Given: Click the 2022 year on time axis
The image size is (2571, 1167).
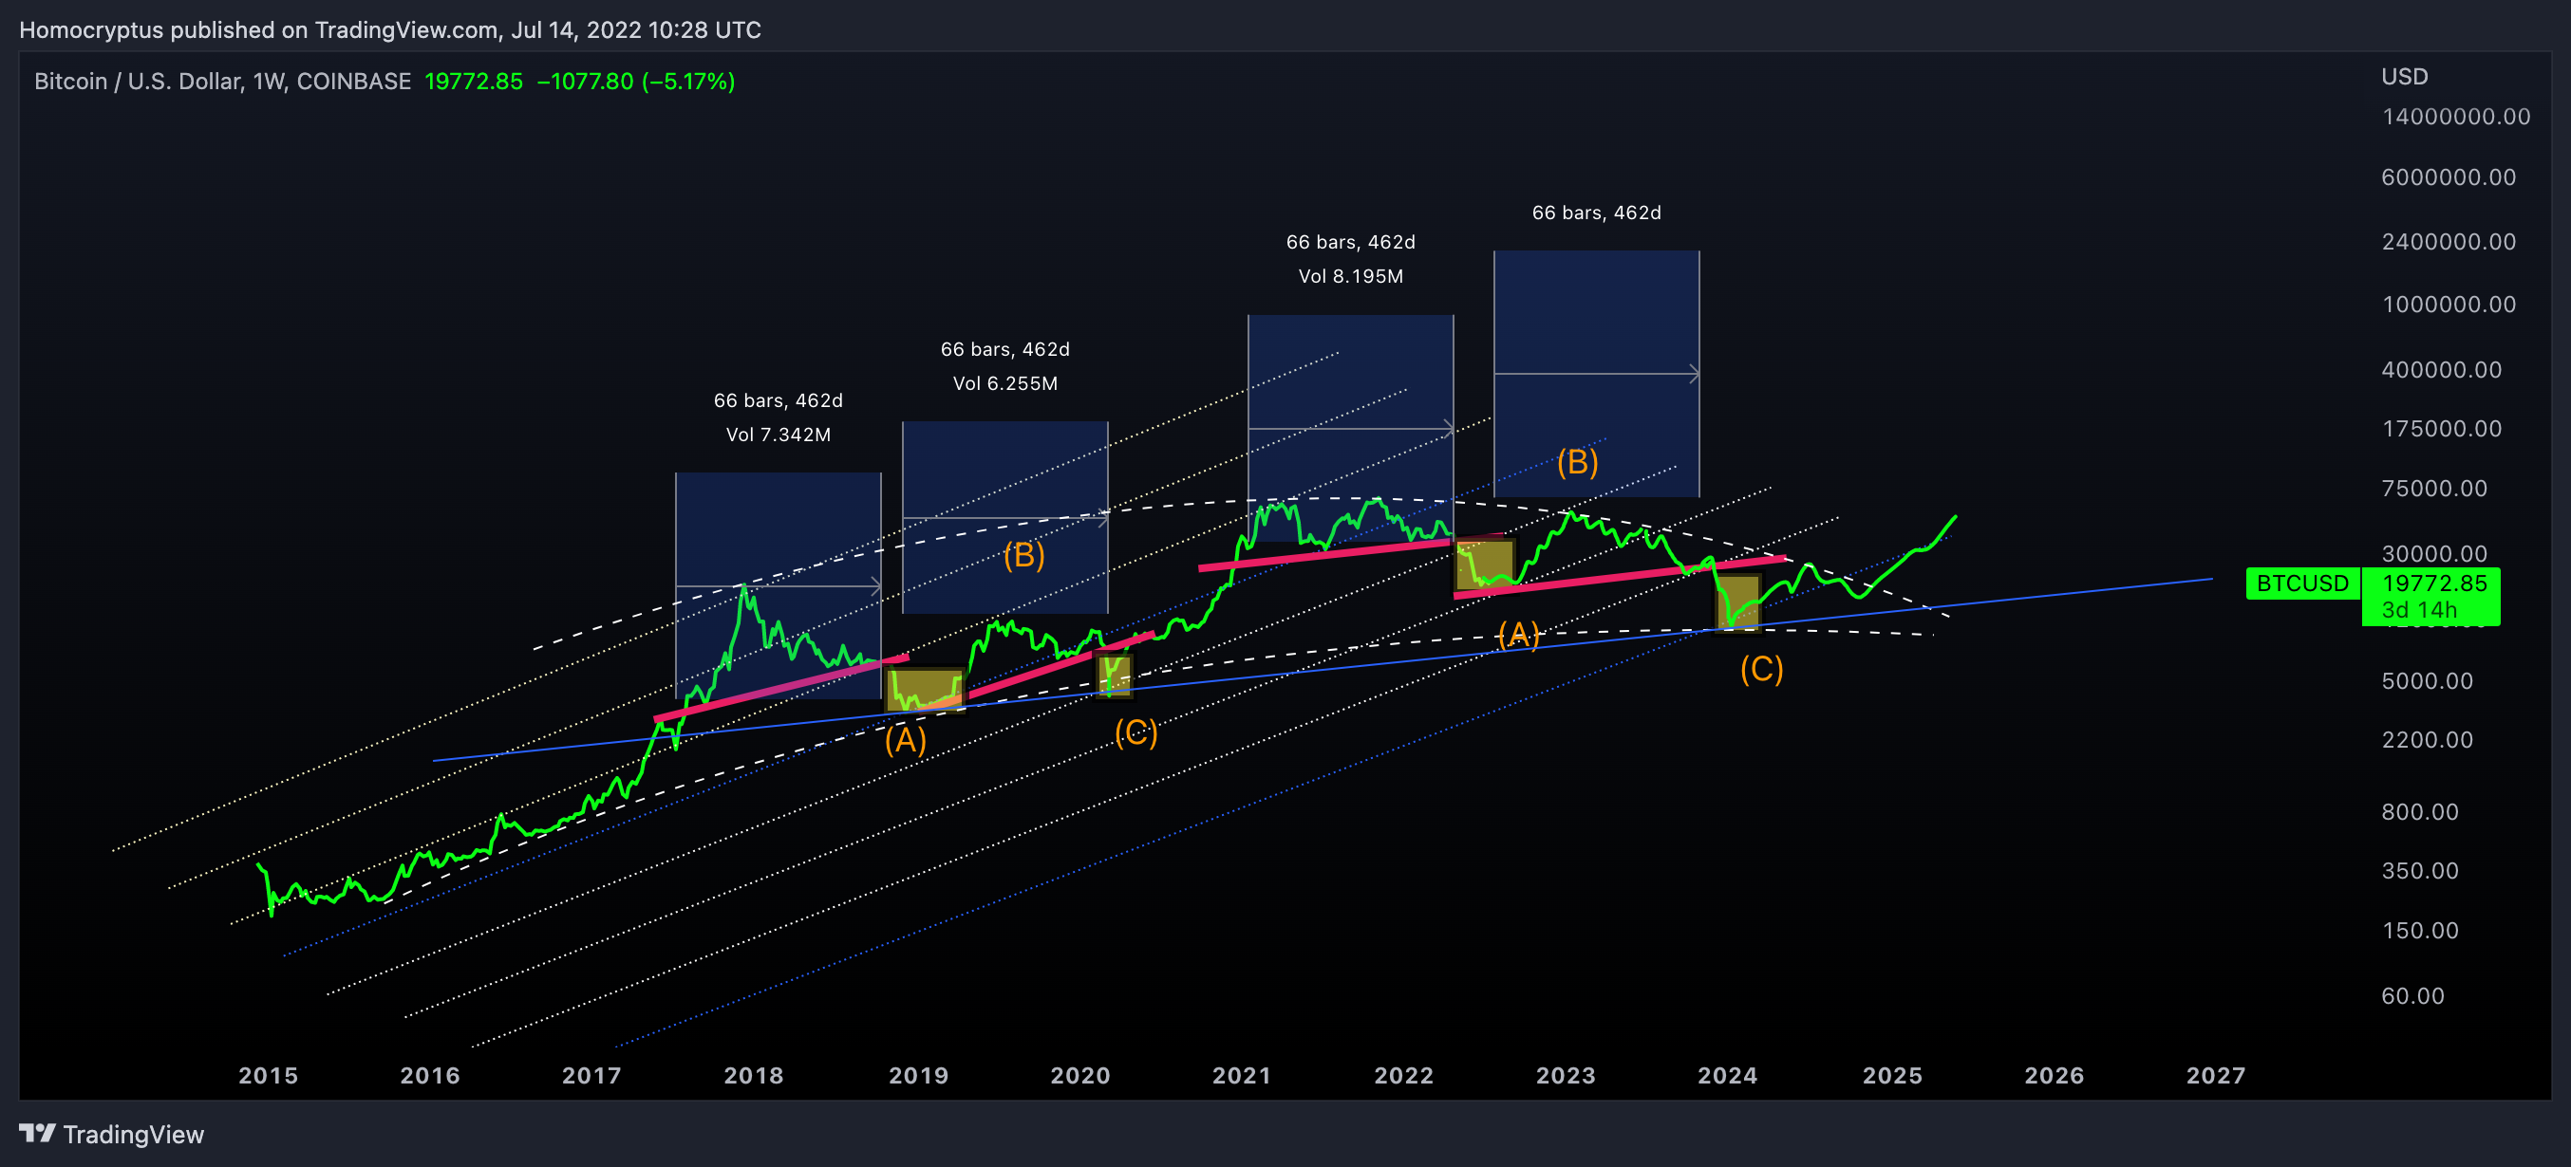Looking at the screenshot, I should click(1404, 1075).
